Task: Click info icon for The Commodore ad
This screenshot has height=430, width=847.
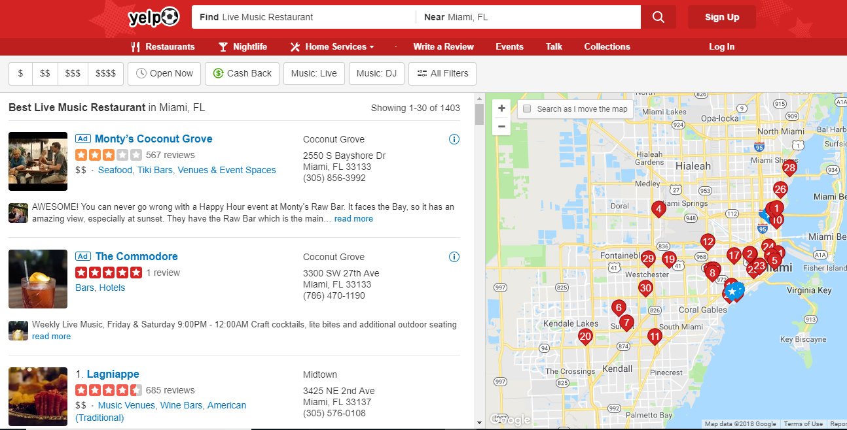Action: 454,257
